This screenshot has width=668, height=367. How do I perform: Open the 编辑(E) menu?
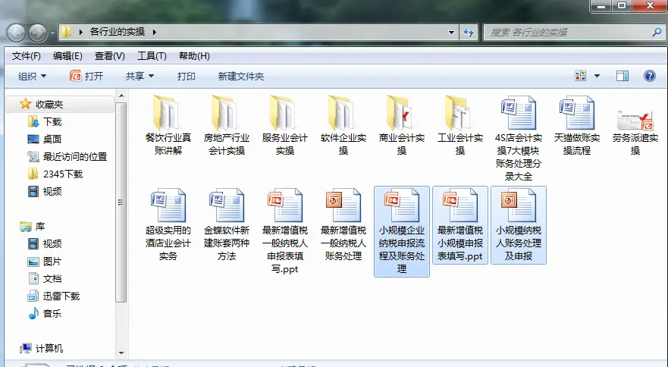(67, 56)
